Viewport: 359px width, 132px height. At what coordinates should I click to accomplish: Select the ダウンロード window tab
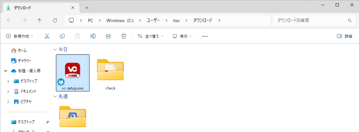[x=41, y=8]
